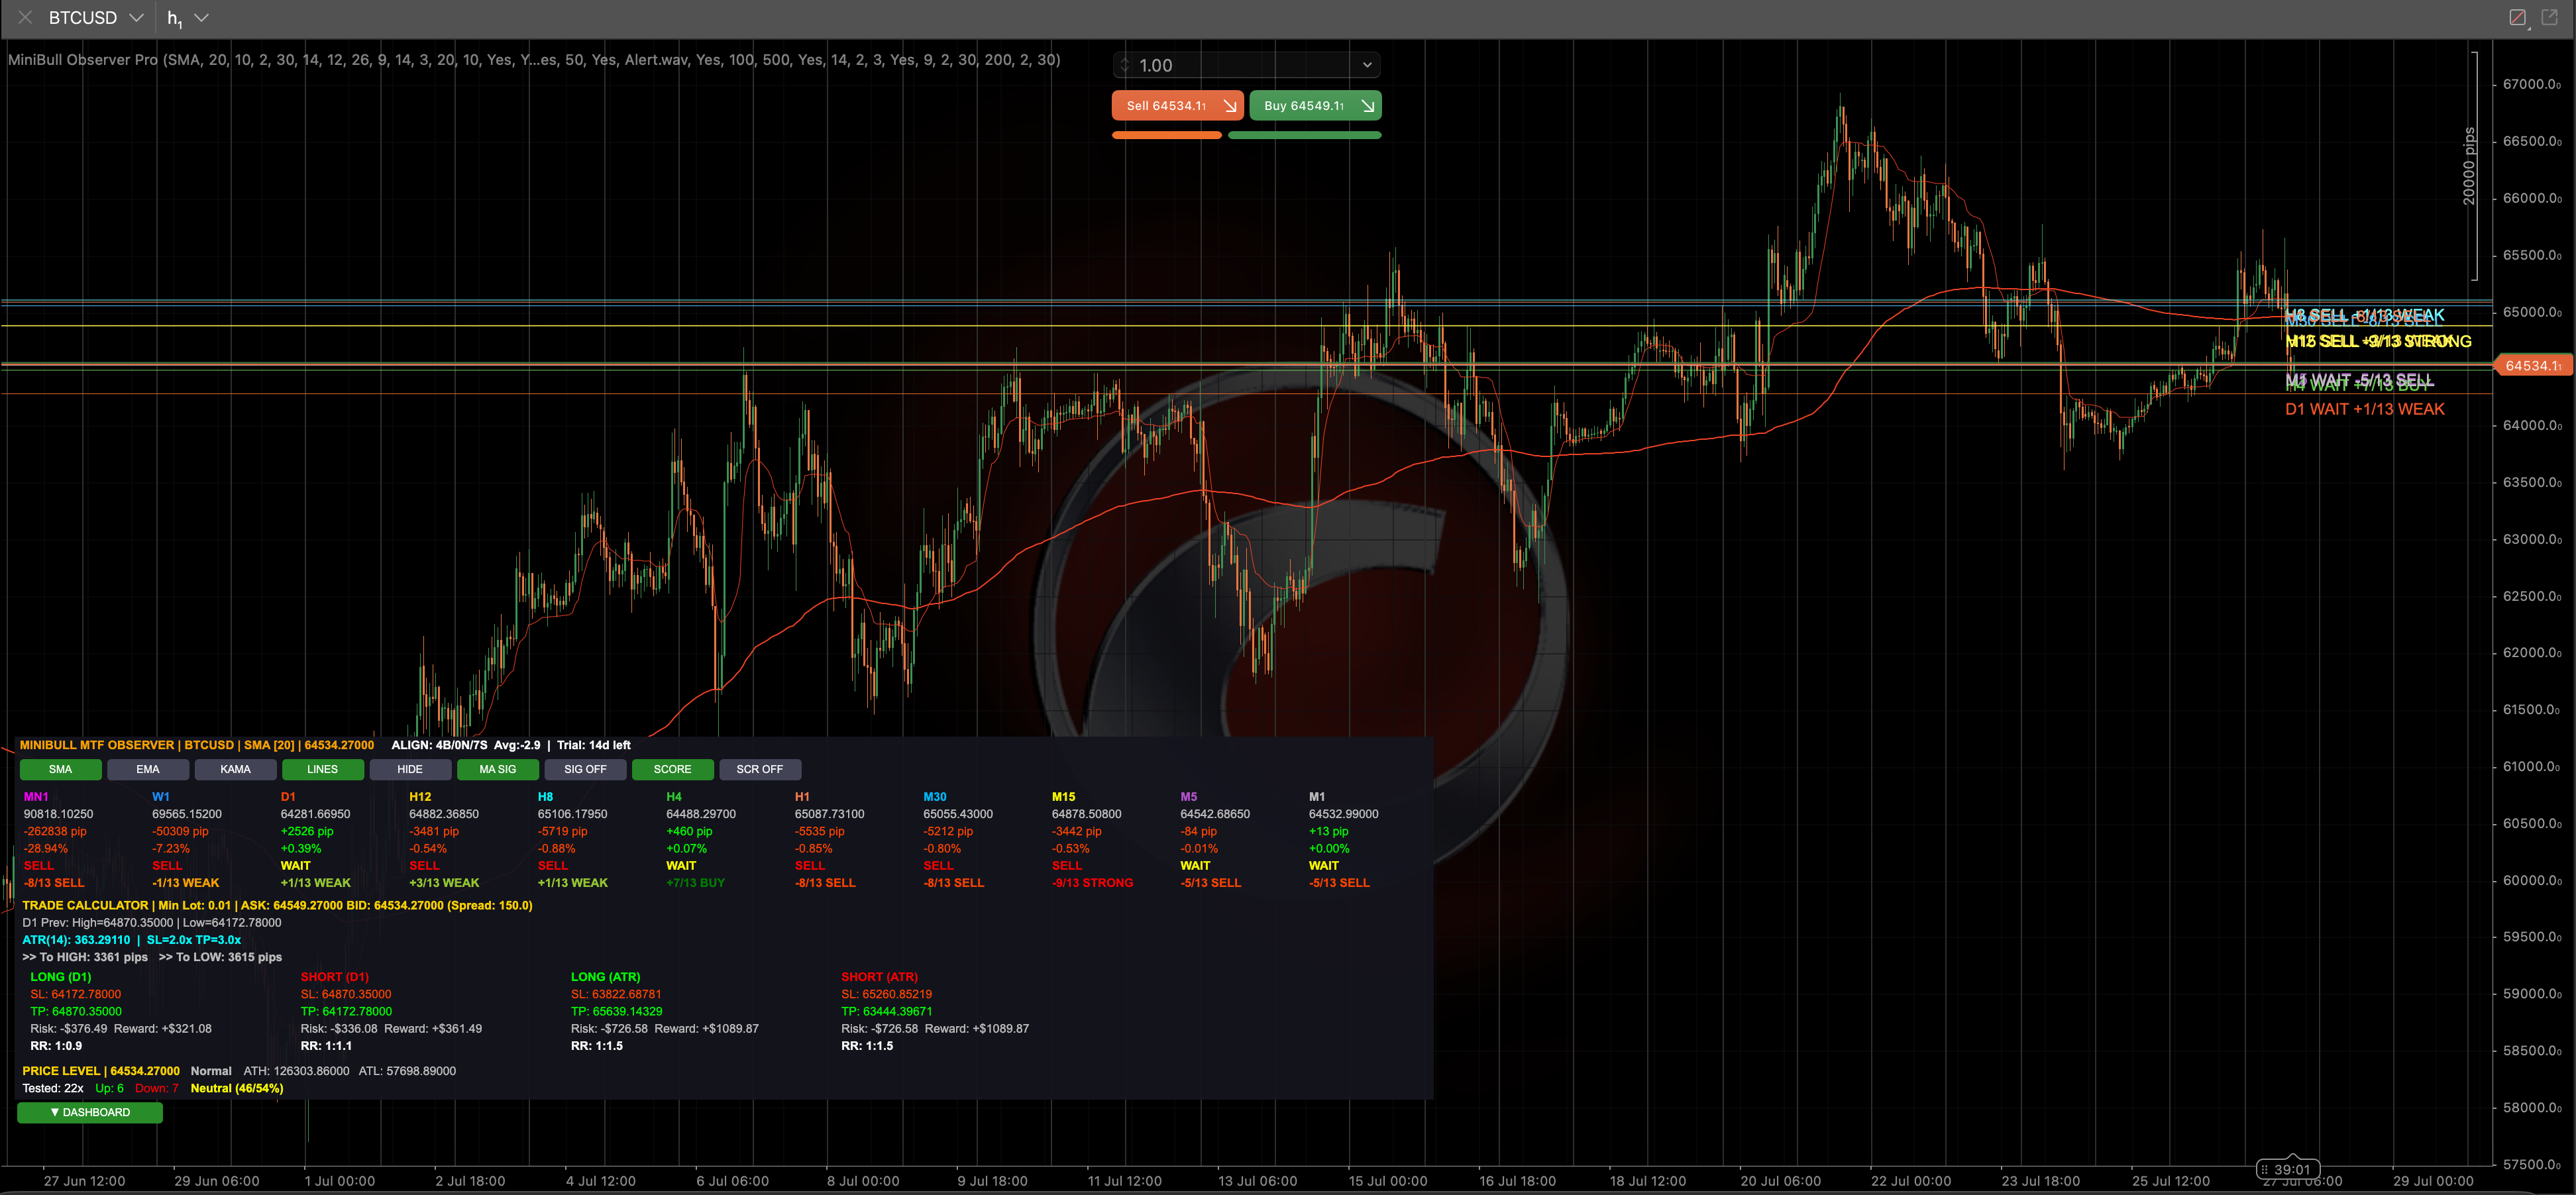Click the -9/13 STRONG score text
This screenshot has width=2576, height=1195.
point(1092,883)
